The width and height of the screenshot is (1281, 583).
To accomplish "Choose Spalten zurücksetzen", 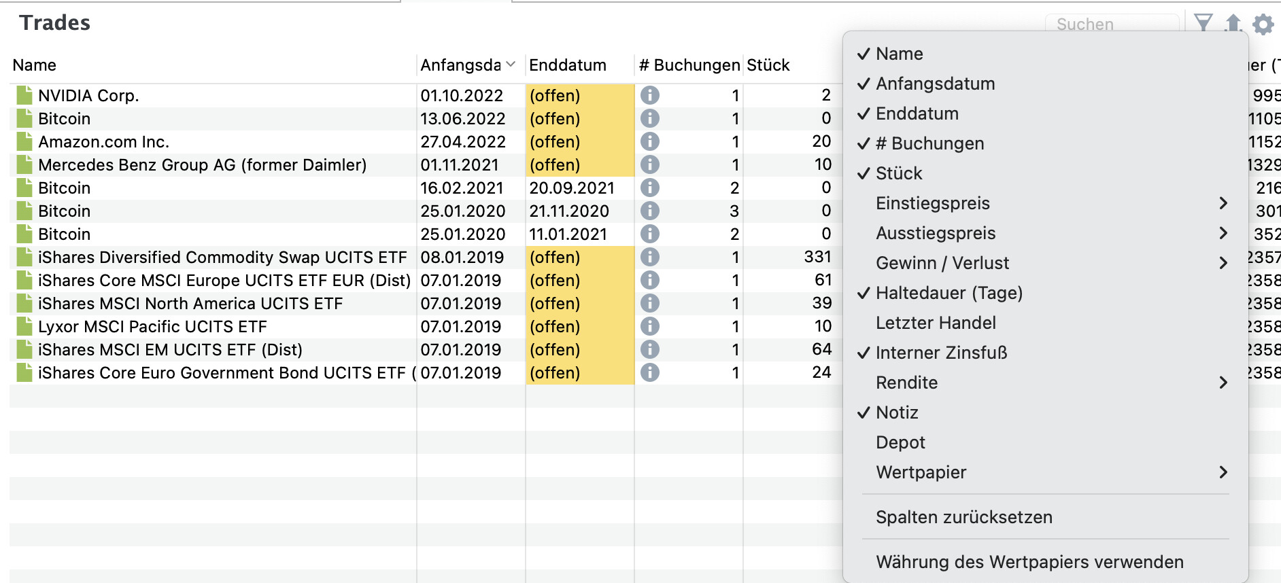I will 1045,517.
